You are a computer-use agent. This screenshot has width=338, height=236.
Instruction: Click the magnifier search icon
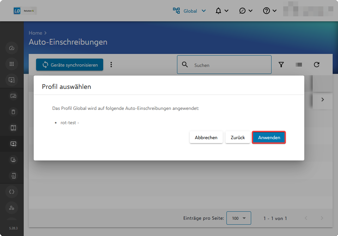tap(185, 65)
